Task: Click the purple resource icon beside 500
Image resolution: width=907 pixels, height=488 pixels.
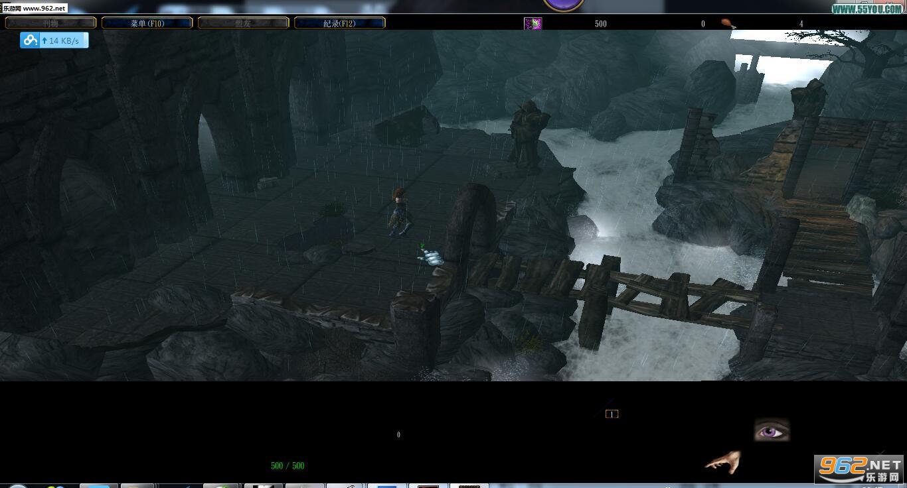Action: 533,24
